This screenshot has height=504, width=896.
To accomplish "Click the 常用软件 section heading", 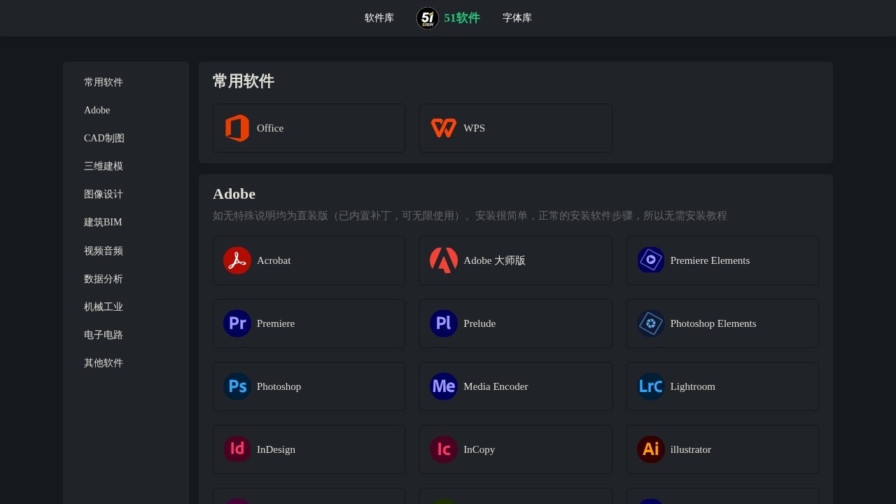I will coord(244,81).
